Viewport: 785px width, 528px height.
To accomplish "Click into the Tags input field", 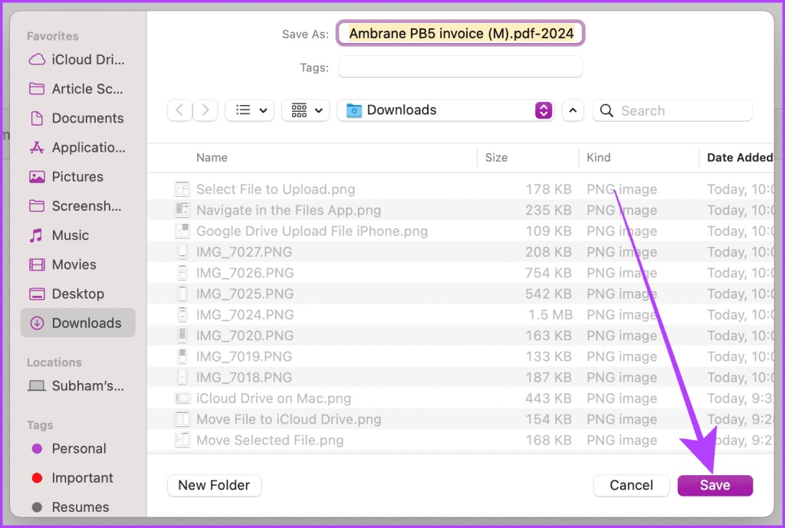I will pos(460,67).
